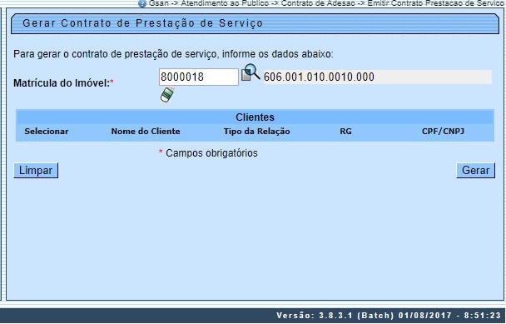Click the Tipo da Relação column header
This screenshot has height=324, width=506.
[257, 132]
